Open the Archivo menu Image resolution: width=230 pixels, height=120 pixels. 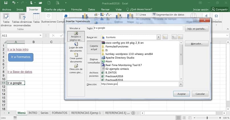(7, 9)
